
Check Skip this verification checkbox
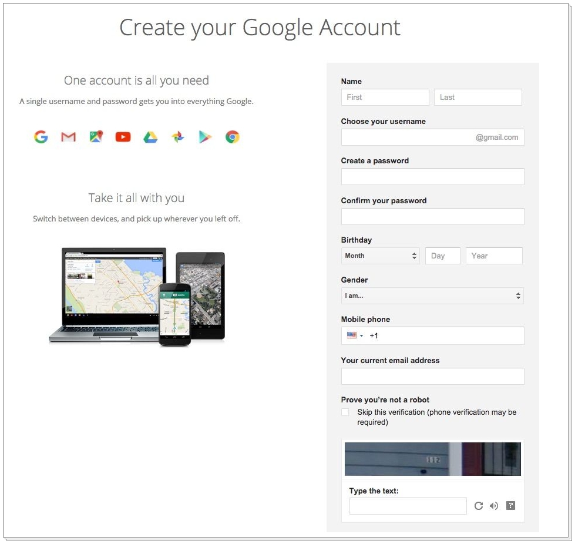(x=345, y=412)
